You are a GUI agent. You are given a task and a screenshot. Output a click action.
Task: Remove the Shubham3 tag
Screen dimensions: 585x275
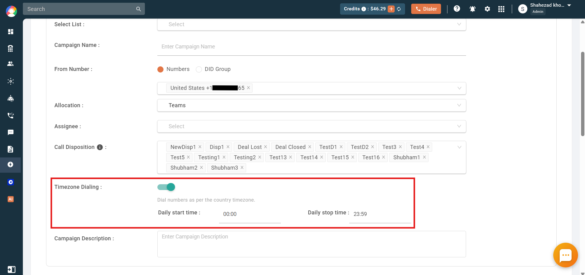pyautogui.click(x=242, y=167)
